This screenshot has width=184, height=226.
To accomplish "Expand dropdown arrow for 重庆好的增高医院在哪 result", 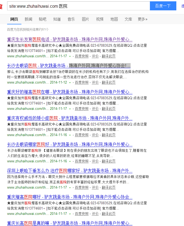I will point(70,109).
